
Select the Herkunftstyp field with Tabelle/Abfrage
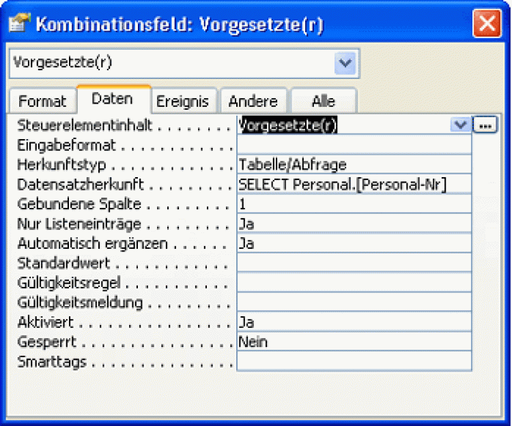(x=354, y=165)
